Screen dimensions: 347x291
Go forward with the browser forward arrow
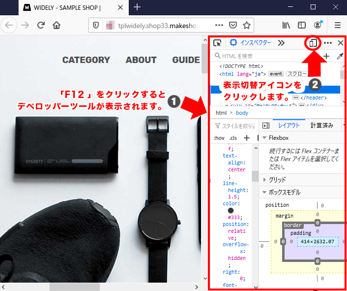(25, 25)
